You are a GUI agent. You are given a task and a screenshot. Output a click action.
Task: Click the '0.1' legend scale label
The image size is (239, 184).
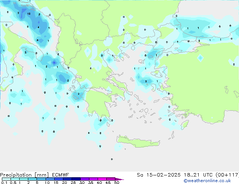coord(4,182)
